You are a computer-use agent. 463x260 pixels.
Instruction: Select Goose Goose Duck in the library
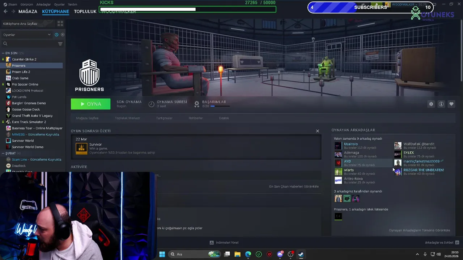(26, 109)
